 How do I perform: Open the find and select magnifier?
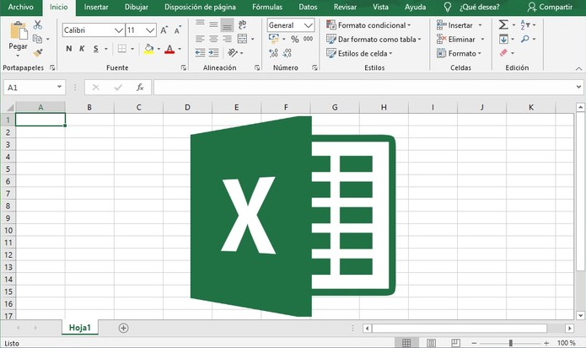[x=525, y=39]
